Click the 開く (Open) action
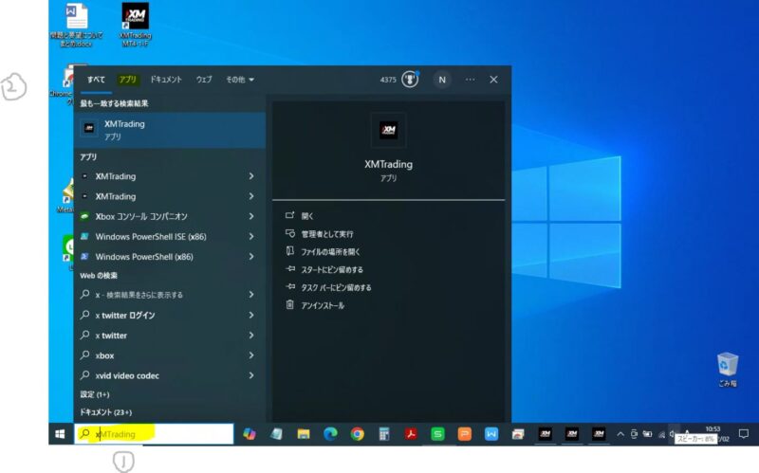 click(x=307, y=216)
